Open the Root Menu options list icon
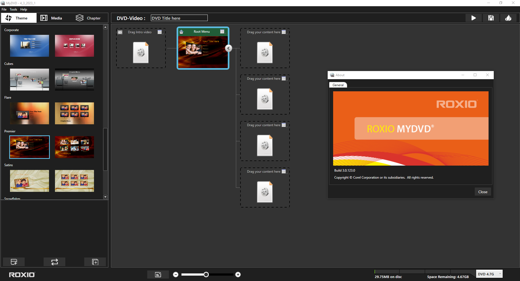The height and width of the screenshot is (281, 520). [222, 32]
